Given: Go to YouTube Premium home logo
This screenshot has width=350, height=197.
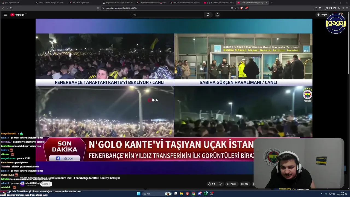Looking at the screenshot, I should (x=18, y=15).
